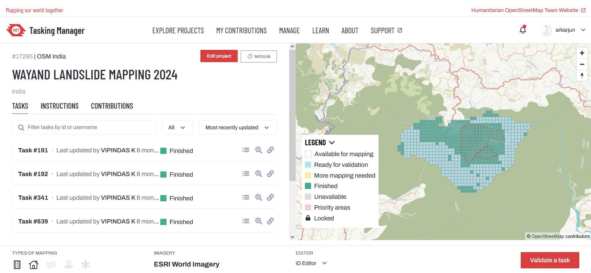Click Validate a task
The height and width of the screenshot is (273, 591).
[x=550, y=260]
